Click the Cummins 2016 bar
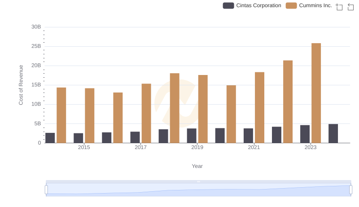The height and width of the screenshot is (207, 359). tap(118, 118)
